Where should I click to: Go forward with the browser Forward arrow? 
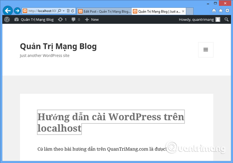click(x=17, y=11)
